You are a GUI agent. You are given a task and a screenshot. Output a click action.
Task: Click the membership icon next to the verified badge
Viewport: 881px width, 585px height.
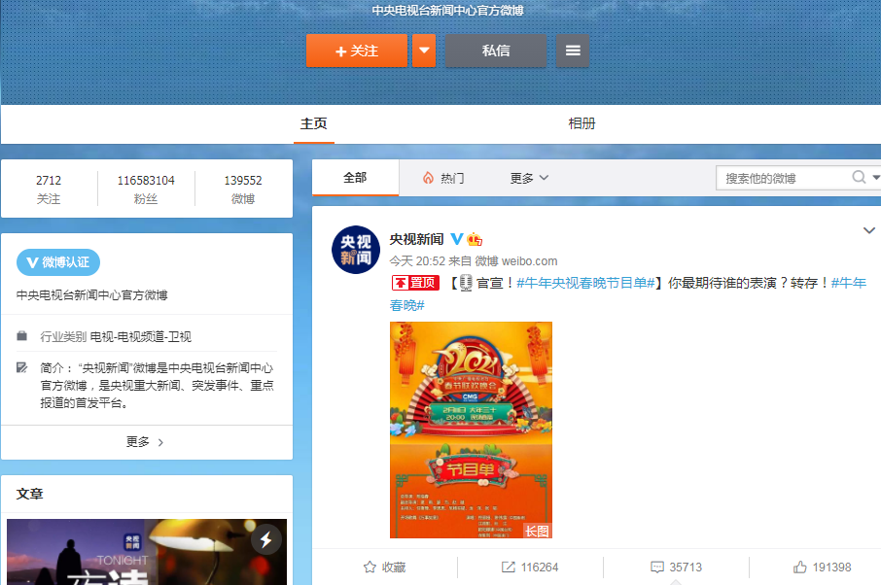(x=474, y=237)
